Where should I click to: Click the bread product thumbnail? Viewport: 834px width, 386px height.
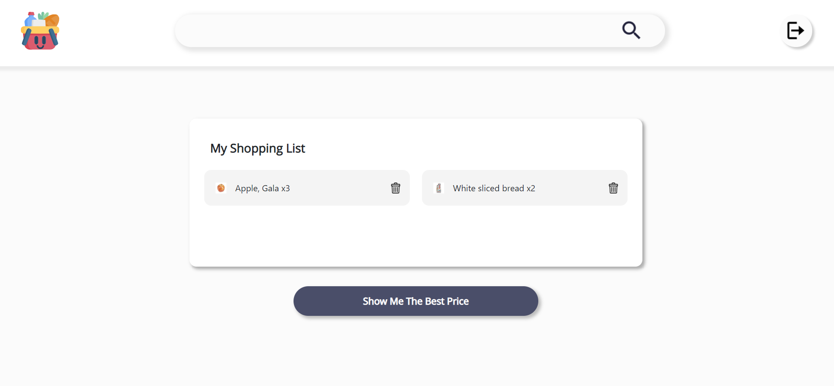click(439, 188)
